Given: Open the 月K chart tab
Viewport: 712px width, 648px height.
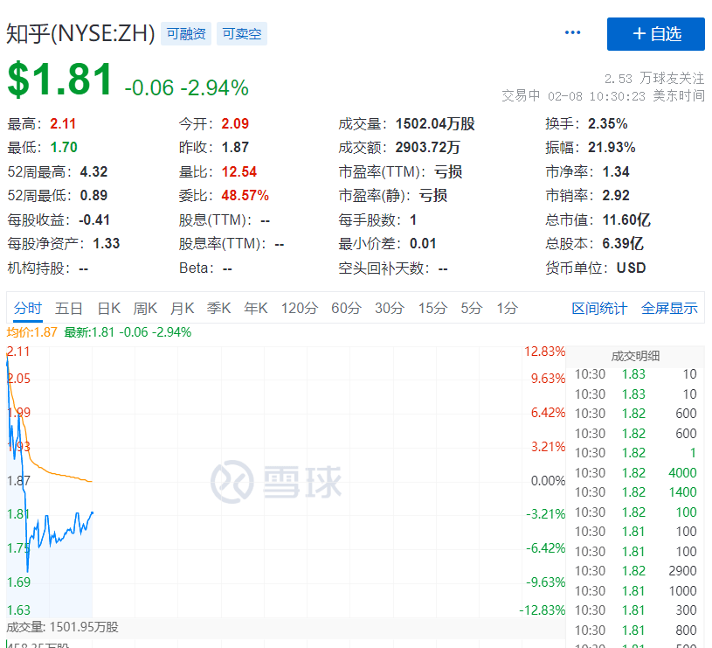Looking at the screenshot, I should (x=182, y=308).
